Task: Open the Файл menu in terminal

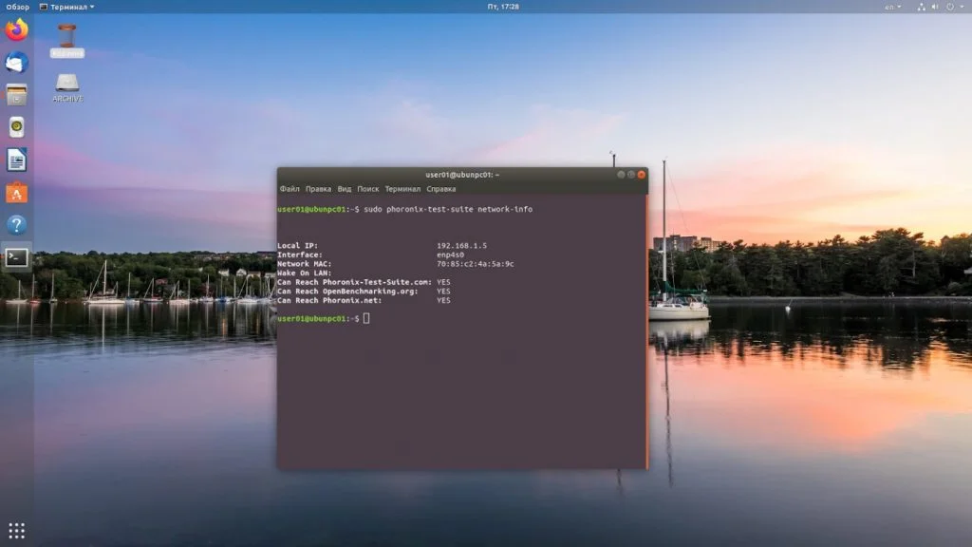Action: tap(290, 189)
